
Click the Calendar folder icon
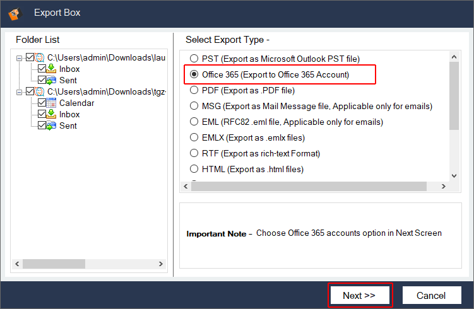[x=52, y=103]
